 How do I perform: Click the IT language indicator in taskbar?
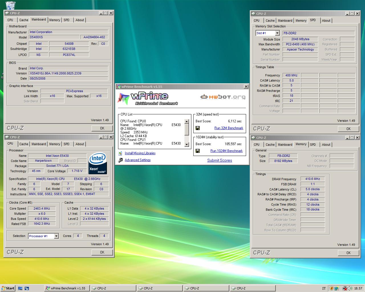[x=324, y=288]
